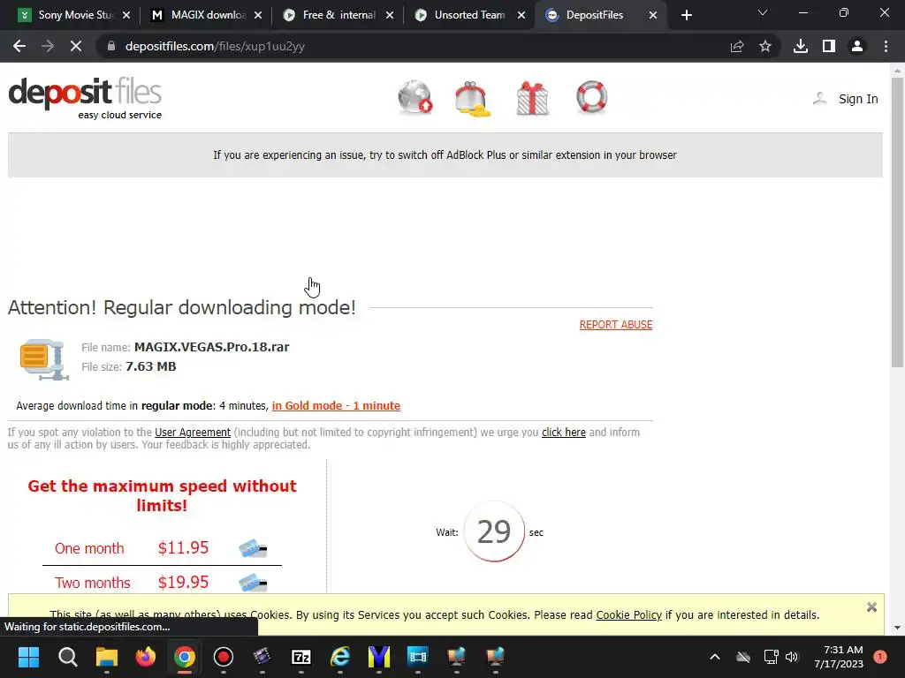Close the Sony Movie Studio tab
This screenshot has height=678, width=905.
[126, 15]
